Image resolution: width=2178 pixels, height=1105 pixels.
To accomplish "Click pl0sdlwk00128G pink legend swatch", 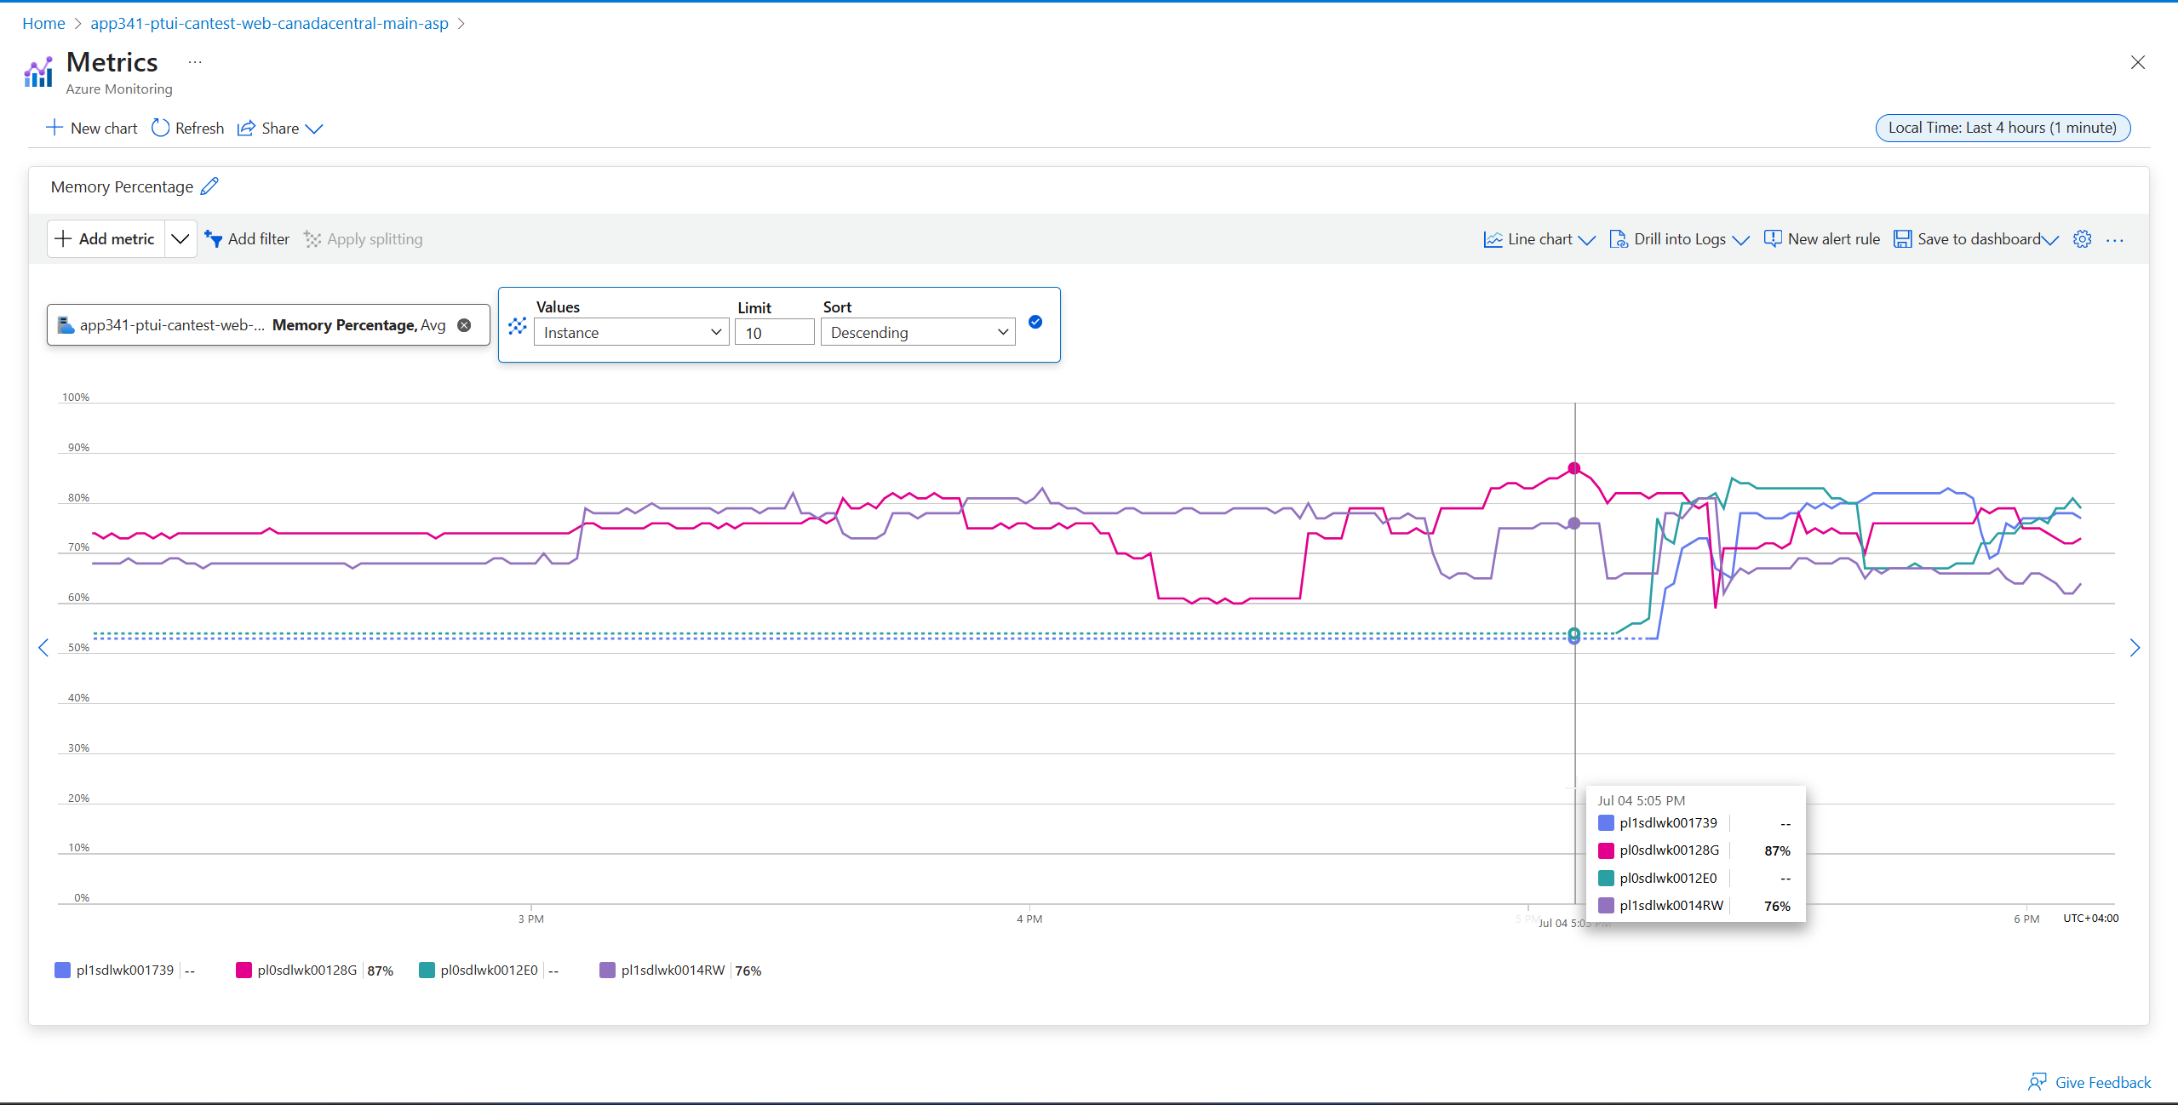I will tap(244, 970).
